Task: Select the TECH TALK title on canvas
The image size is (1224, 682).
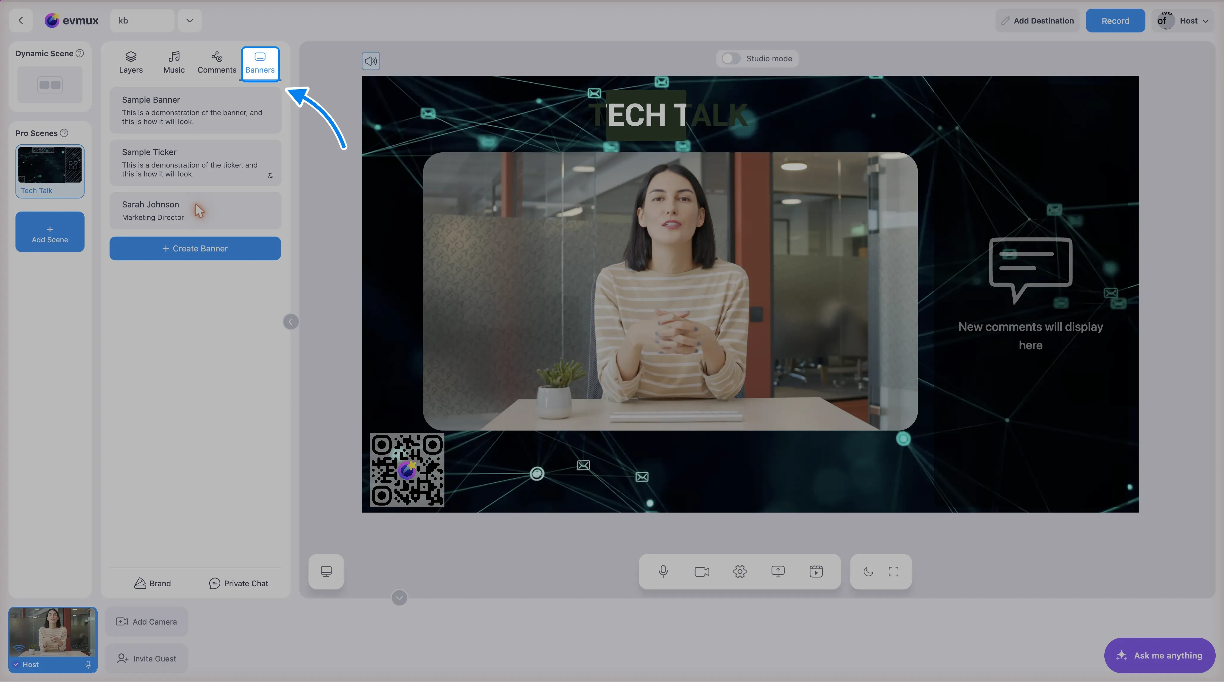Action: pyautogui.click(x=668, y=115)
